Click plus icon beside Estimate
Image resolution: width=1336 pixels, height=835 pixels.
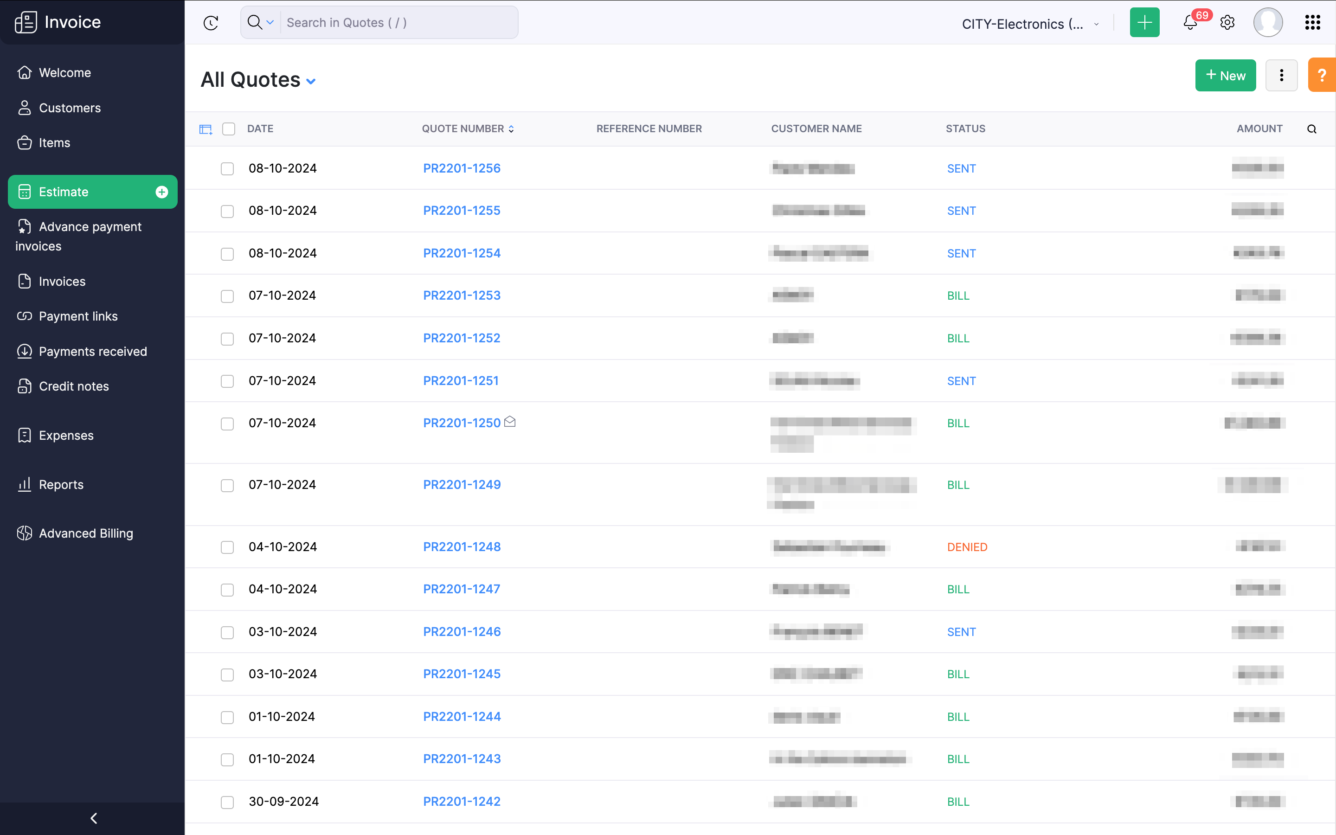coord(162,192)
